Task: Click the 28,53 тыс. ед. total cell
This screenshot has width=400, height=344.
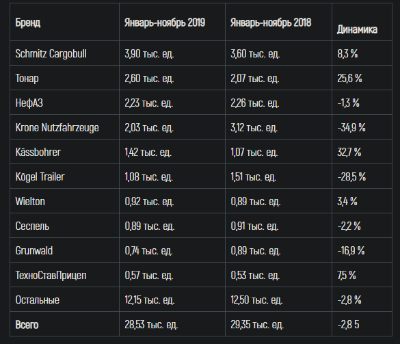Action: coord(151,325)
